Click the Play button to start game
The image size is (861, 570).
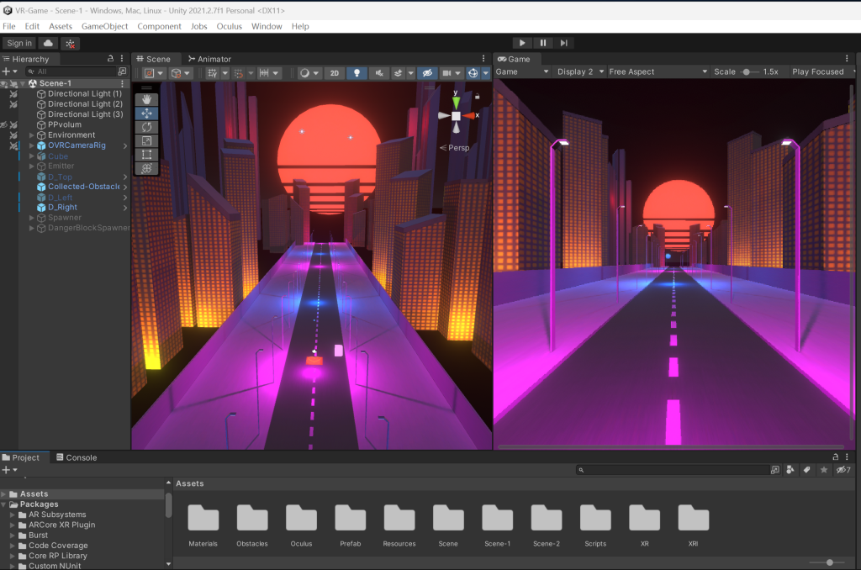522,43
